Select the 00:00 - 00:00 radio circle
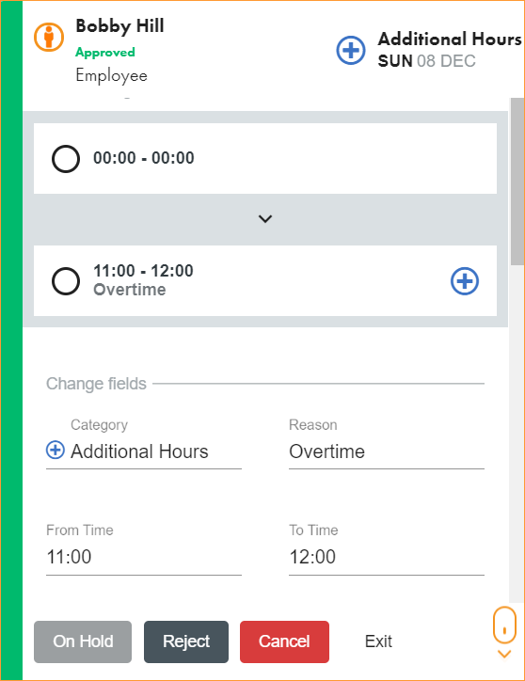 [x=66, y=159]
